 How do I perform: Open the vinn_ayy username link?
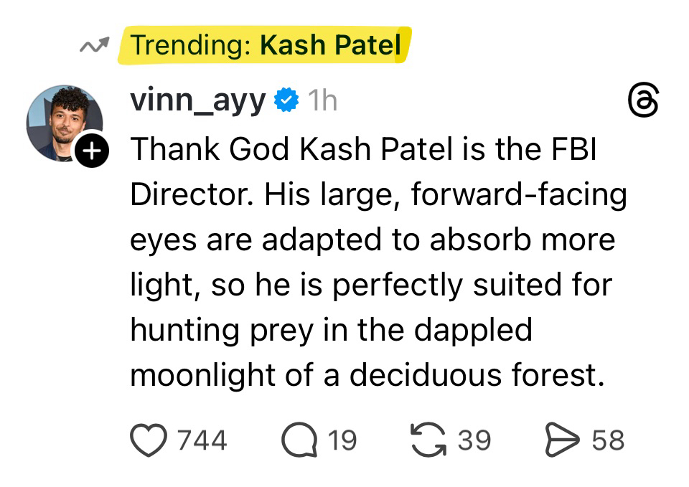(x=198, y=101)
